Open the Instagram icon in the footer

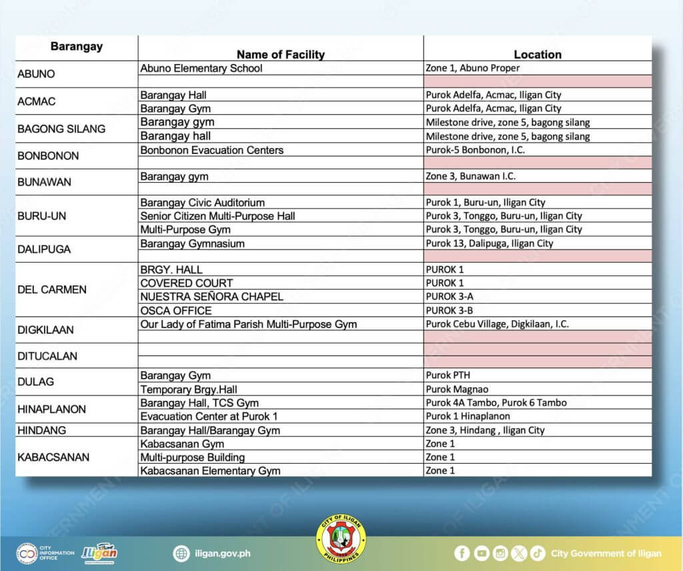(502, 553)
